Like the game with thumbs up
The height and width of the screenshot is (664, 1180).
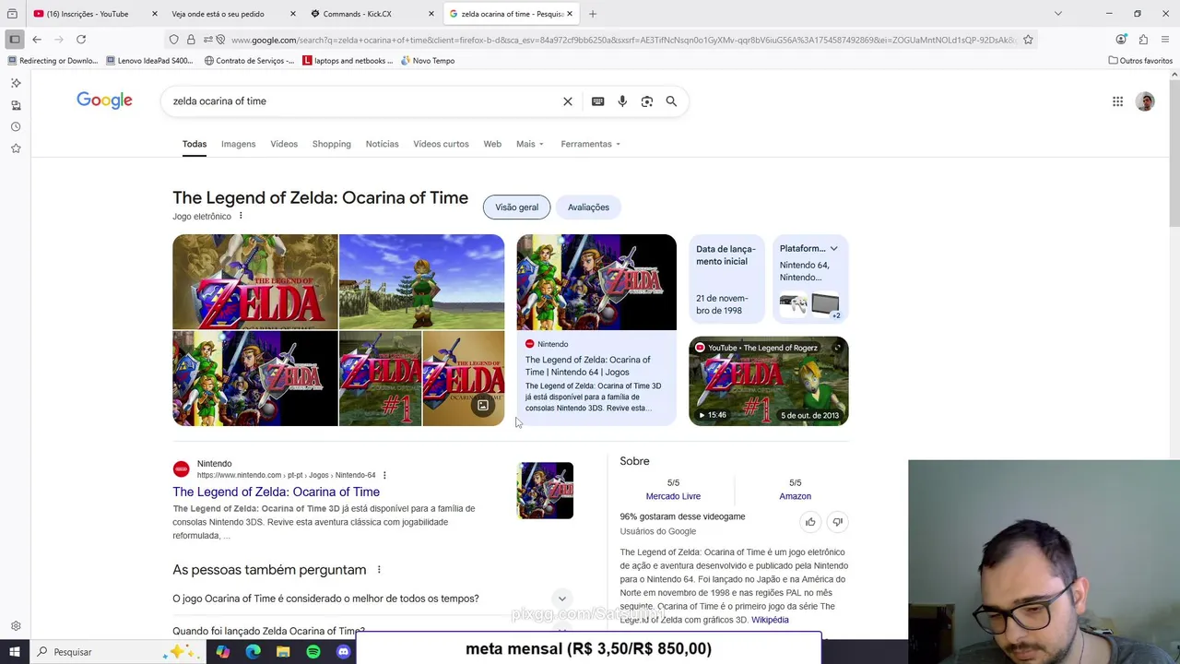pyautogui.click(x=810, y=522)
